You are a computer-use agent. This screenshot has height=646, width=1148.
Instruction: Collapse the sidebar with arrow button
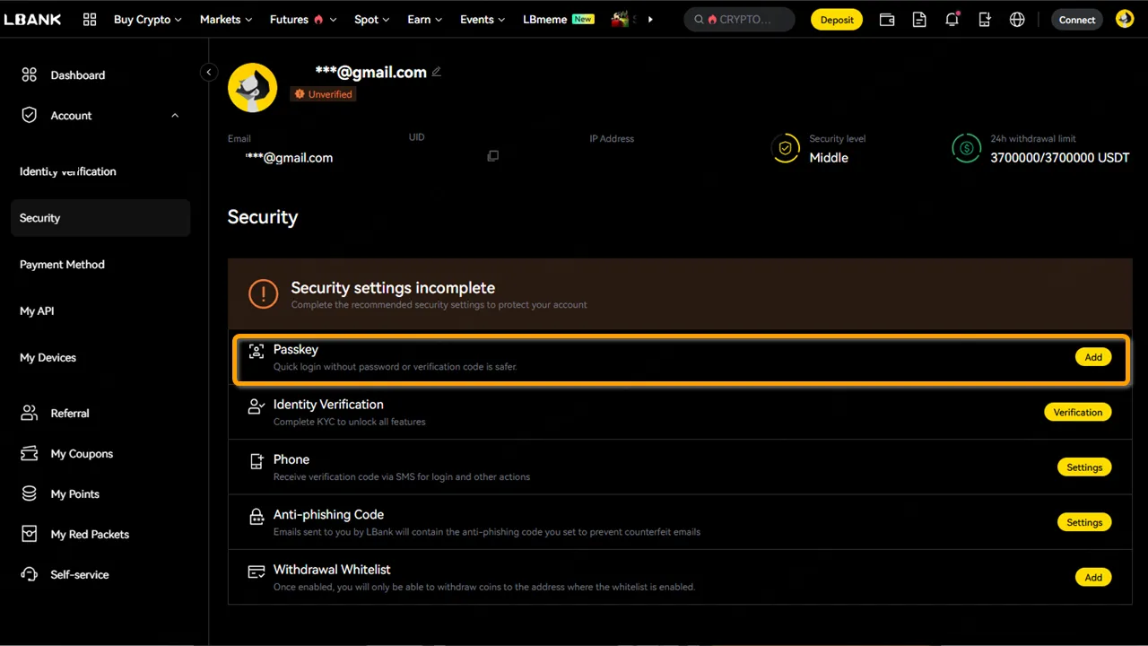pyautogui.click(x=208, y=73)
